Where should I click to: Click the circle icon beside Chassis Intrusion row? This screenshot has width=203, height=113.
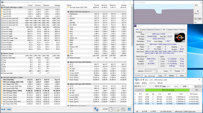pos(68,58)
